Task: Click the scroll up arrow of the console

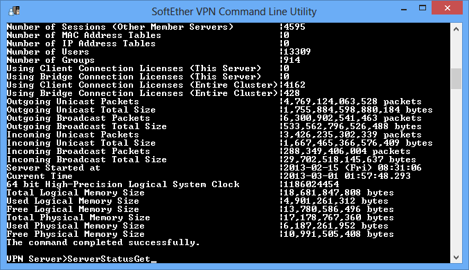Action: pyautogui.click(x=456, y=29)
